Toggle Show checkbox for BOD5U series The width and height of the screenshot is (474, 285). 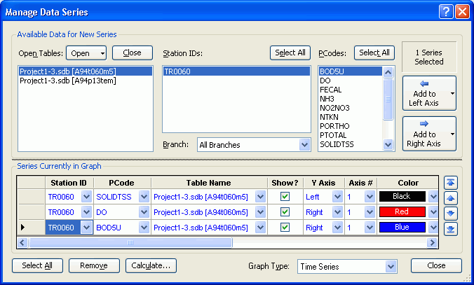point(285,228)
